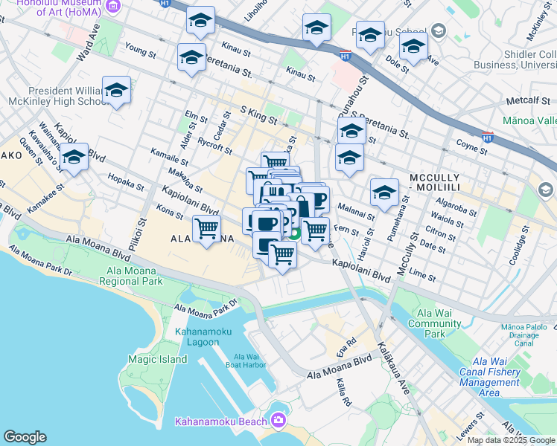557x446 pixels.
Task: Click the Kahanamoku Beach camera icon
Action: [x=278, y=420]
